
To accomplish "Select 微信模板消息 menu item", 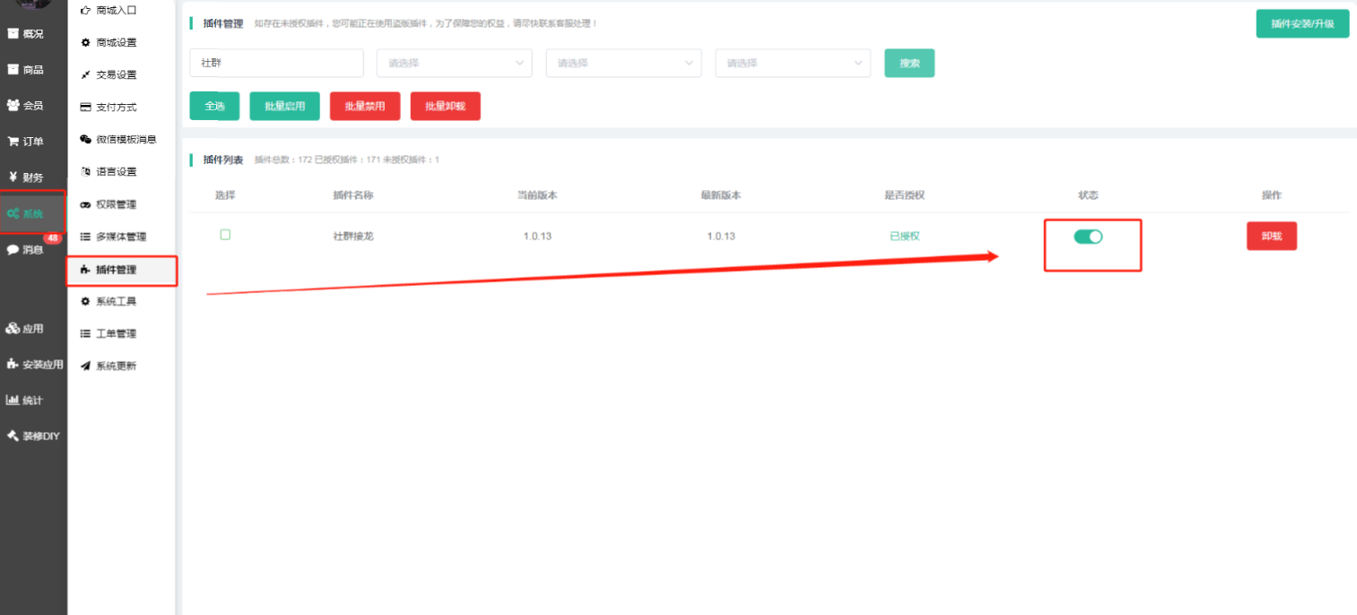I will pos(126,139).
